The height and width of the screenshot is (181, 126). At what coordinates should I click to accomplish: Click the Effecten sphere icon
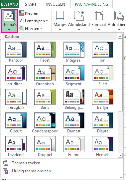[x=21, y=28]
